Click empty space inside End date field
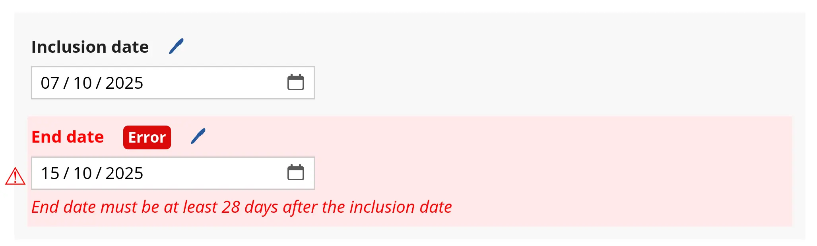 (x=215, y=174)
